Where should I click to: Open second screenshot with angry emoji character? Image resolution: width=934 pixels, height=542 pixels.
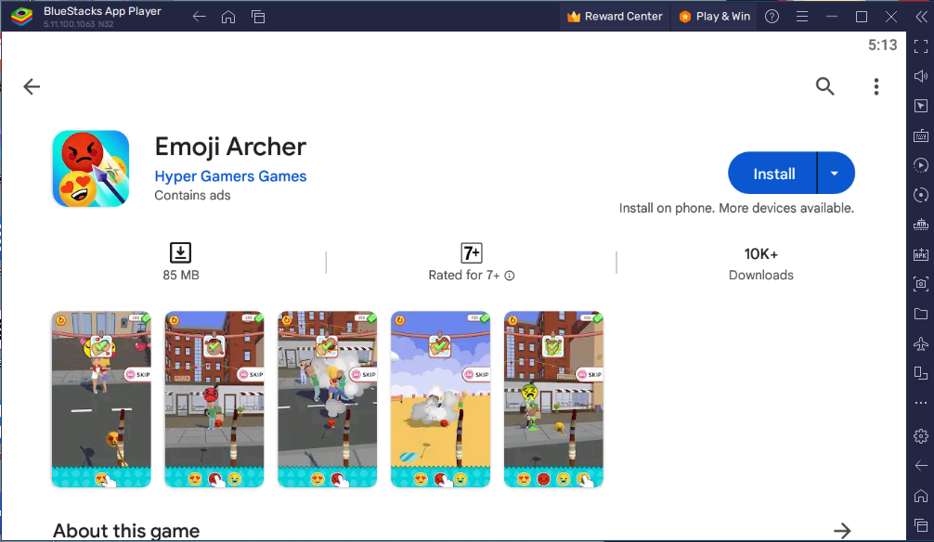(x=214, y=399)
